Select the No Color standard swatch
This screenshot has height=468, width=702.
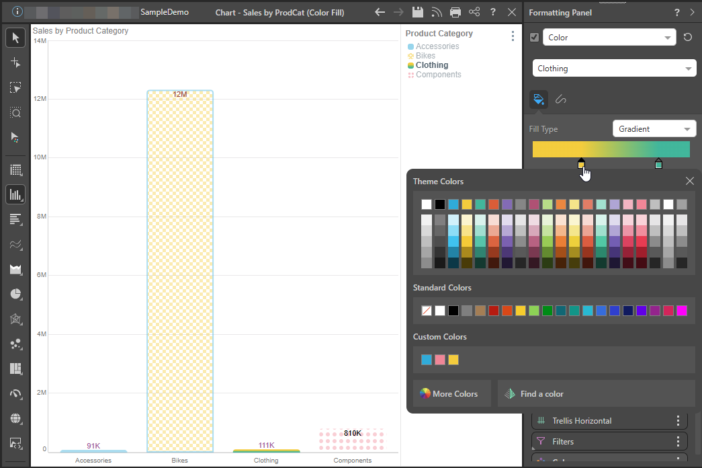[x=427, y=311]
